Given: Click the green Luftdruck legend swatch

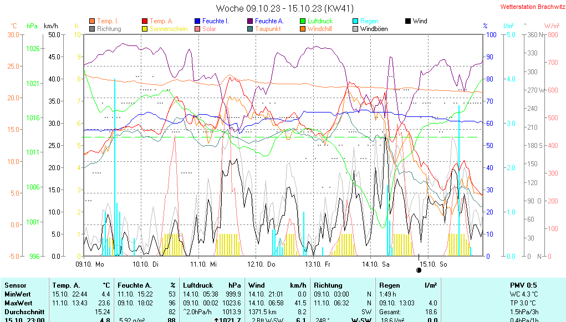Looking at the screenshot, I should tap(303, 21).
